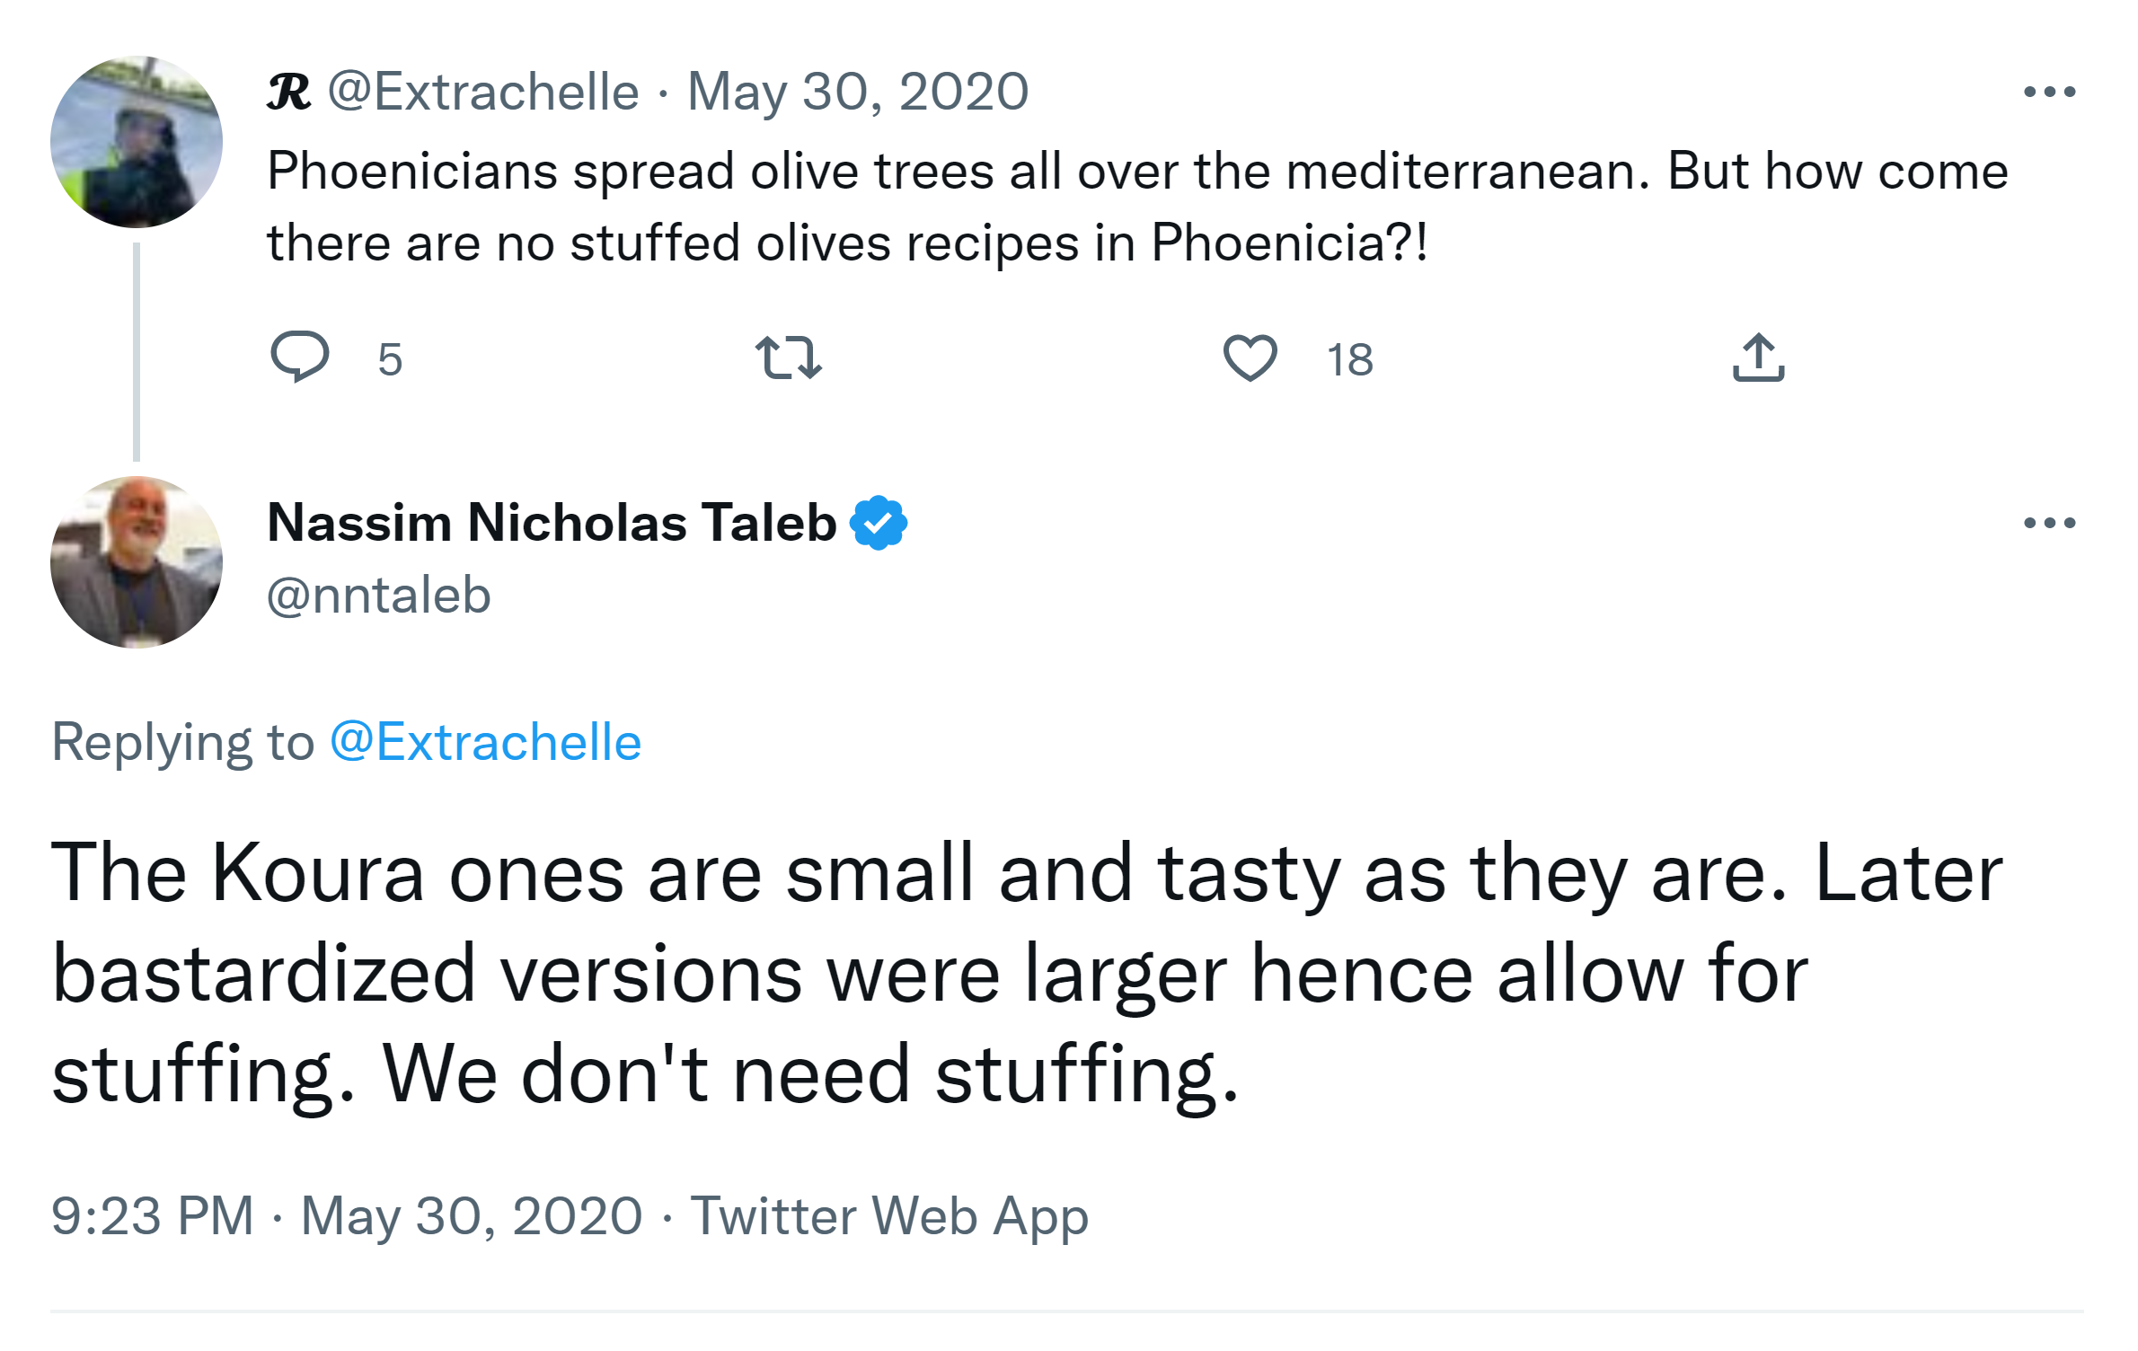Click the gray @Extrachelle handle in header
The height and width of the screenshot is (1351, 2138).
483,92
